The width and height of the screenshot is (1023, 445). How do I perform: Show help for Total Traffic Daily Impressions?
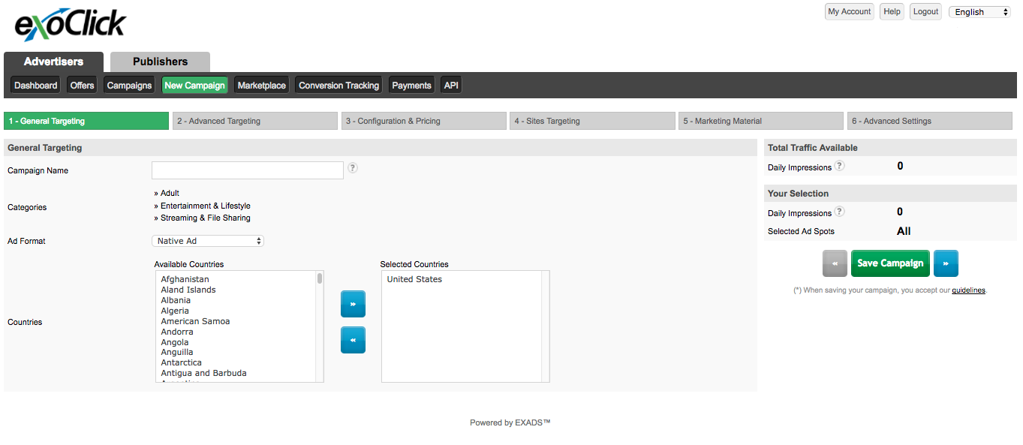(x=840, y=166)
